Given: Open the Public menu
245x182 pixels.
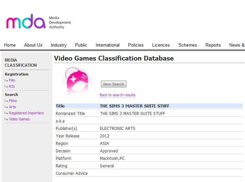Looking at the screenshot, I should click(x=81, y=45).
